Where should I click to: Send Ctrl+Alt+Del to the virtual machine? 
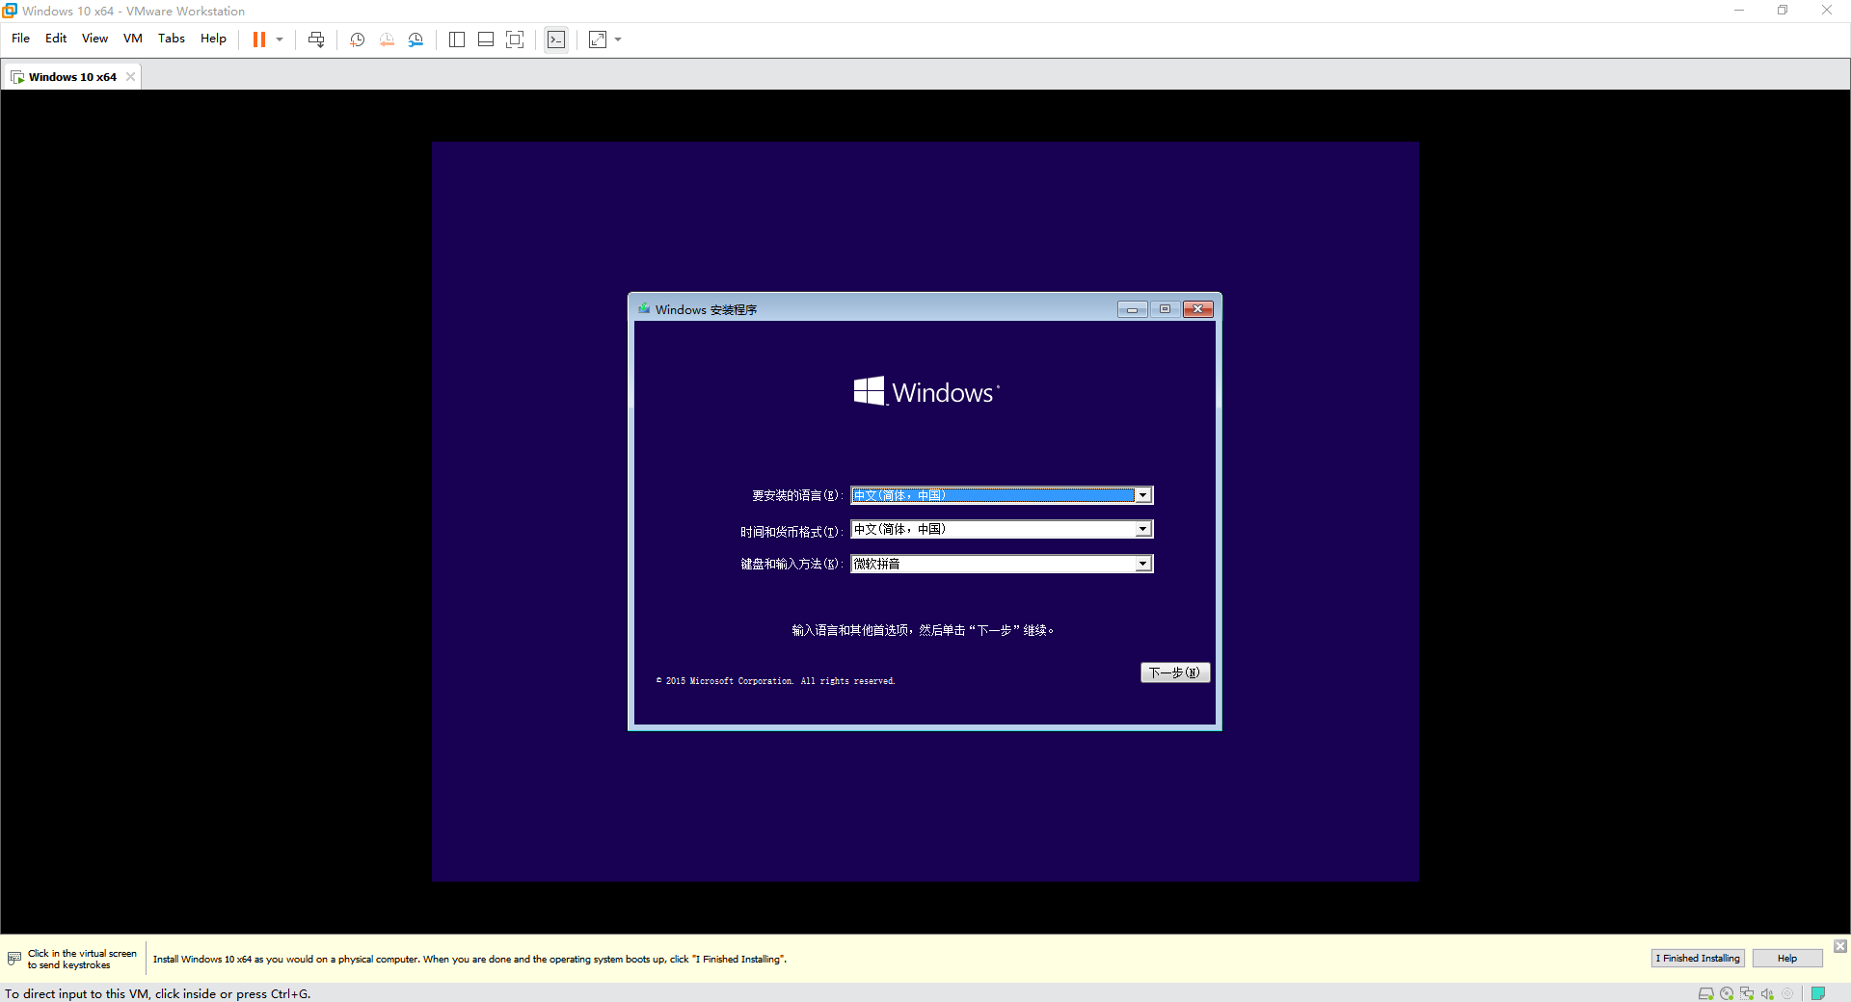coord(316,40)
